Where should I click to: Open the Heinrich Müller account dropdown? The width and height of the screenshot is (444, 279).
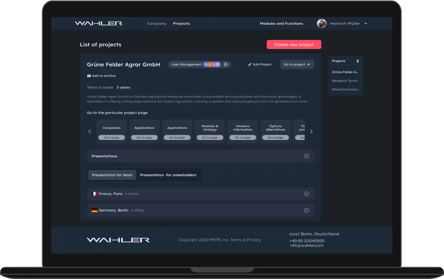365,23
